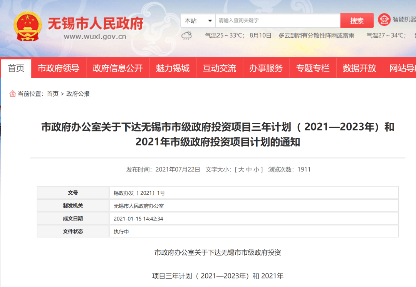
Task: Click the temperature text 气温25～33℃
Action: [x=224, y=35]
